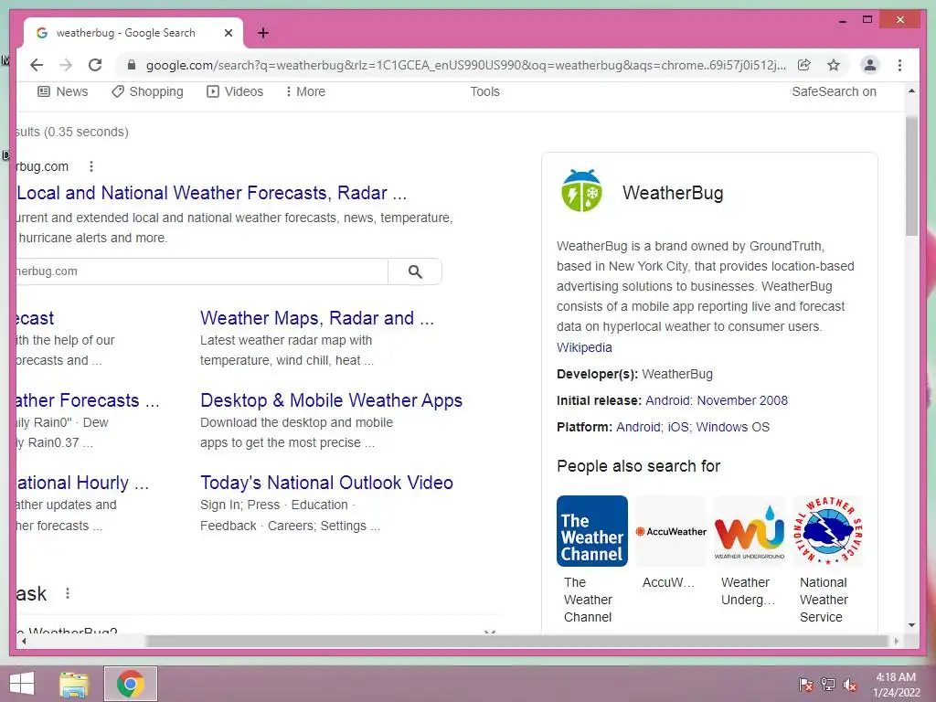
Task: Select the AccuWeather thumbnail
Action: click(x=670, y=531)
